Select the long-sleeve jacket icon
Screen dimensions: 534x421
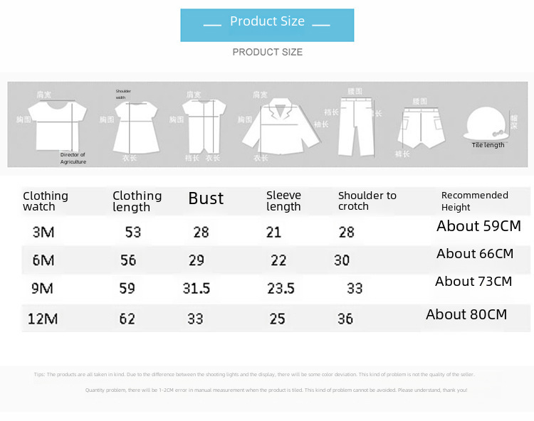click(x=281, y=126)
